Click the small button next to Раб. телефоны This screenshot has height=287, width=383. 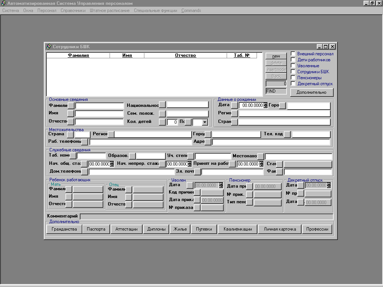85,142
